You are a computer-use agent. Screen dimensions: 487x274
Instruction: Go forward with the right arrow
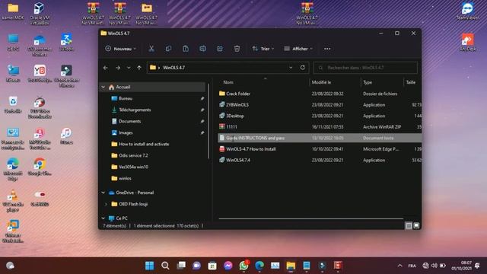click(118, 68)
